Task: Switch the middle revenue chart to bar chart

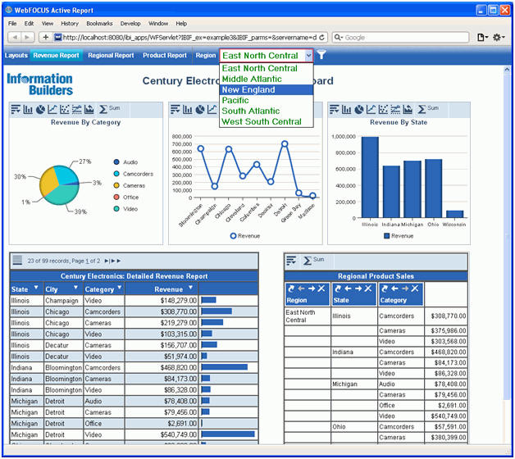Action: coord(188,109)
